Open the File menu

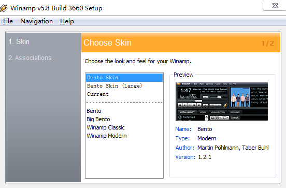[8, 21]
